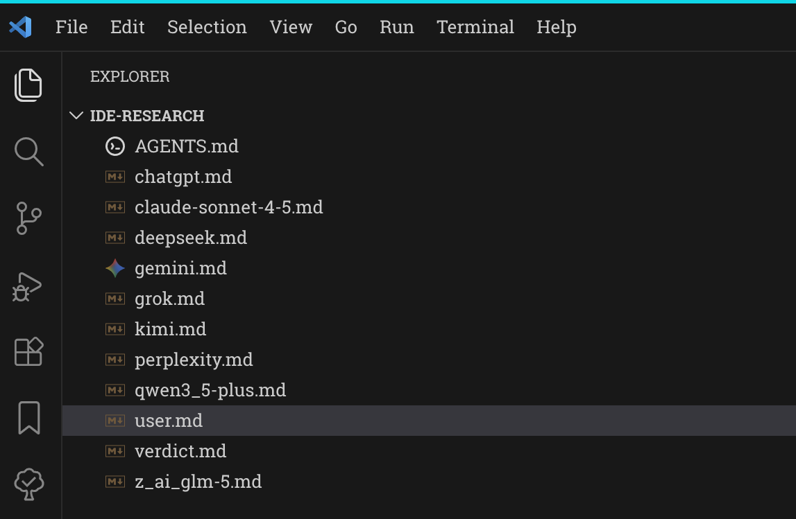
Task: Open the File menu
Action: click(x=71, y=27)
